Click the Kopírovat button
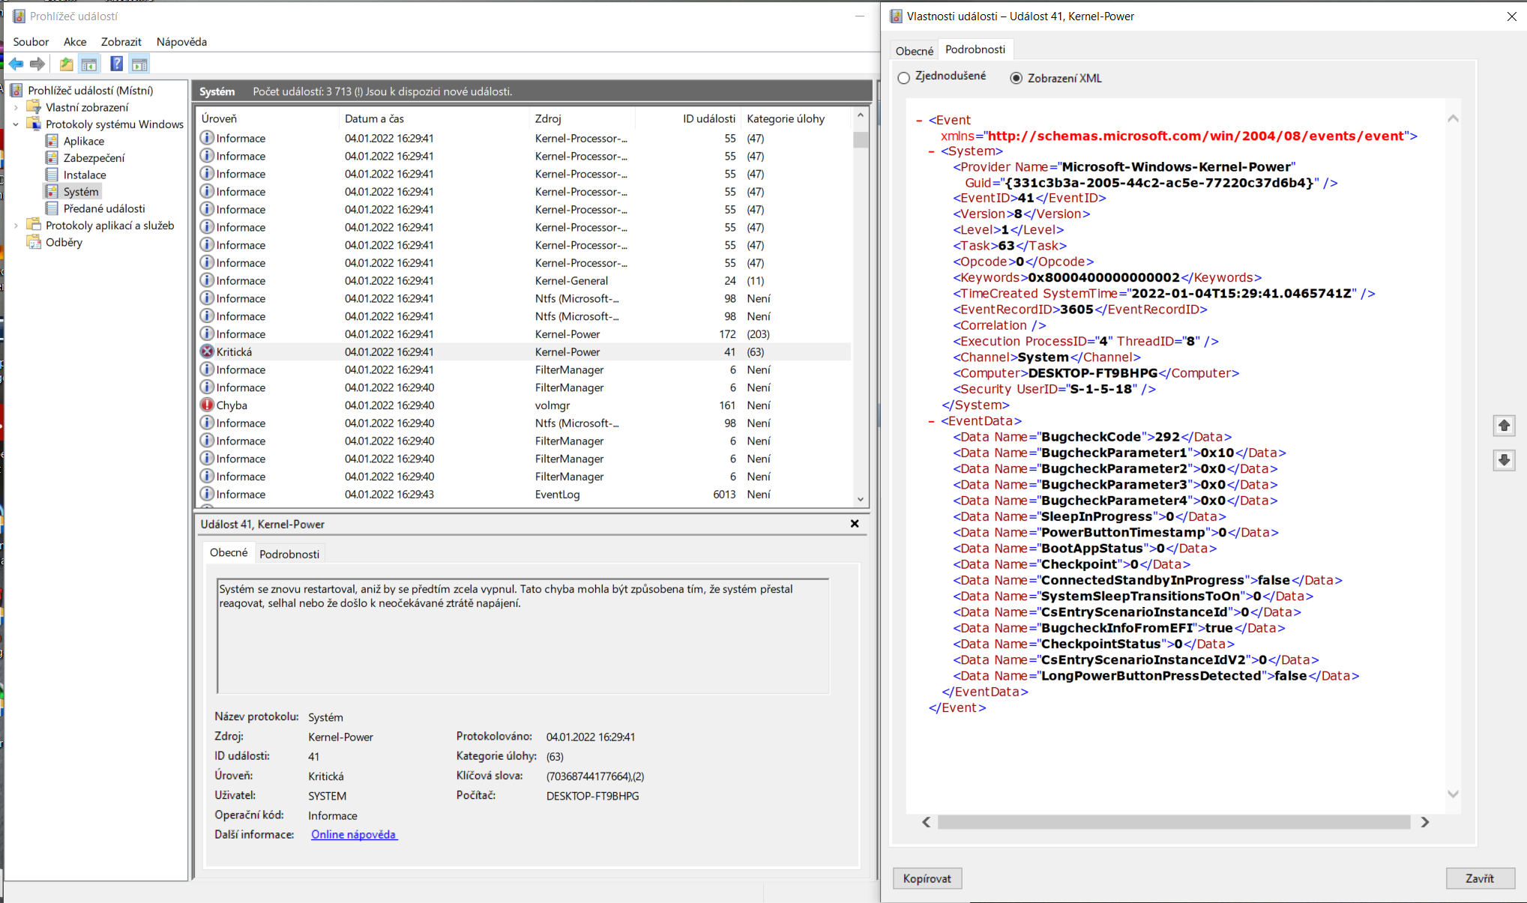 (927, 878)
